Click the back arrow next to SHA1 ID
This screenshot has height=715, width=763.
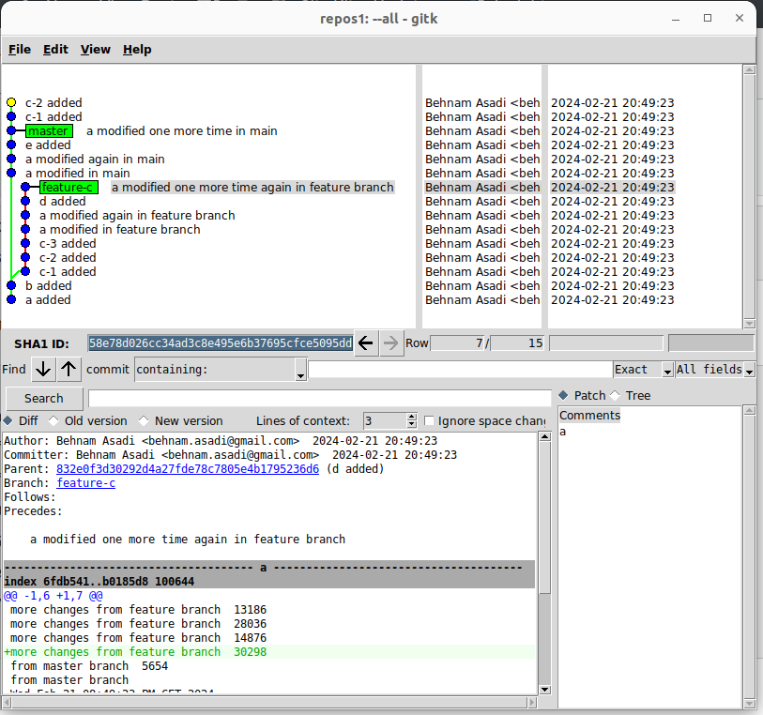tap(366, 343)
